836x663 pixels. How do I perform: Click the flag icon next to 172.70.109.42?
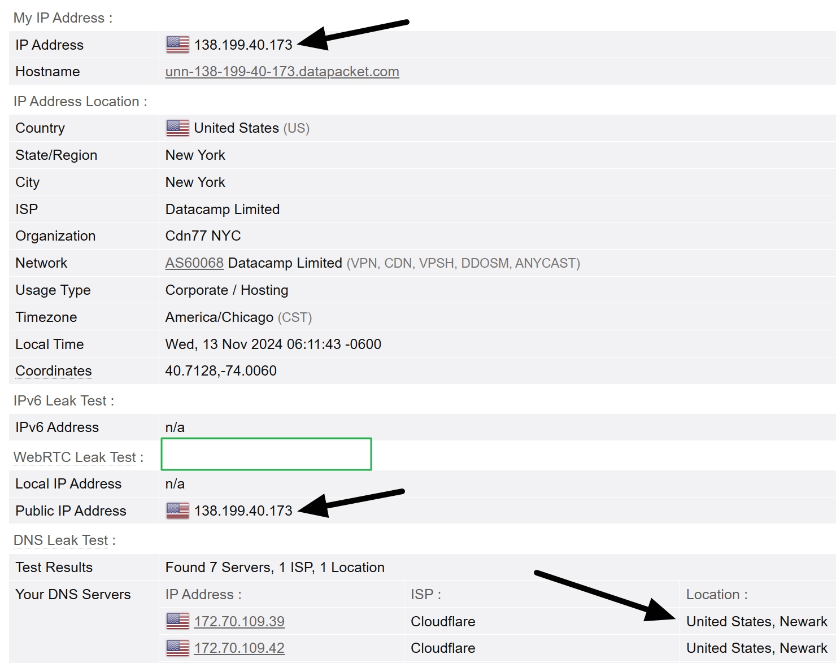(176, 648)
